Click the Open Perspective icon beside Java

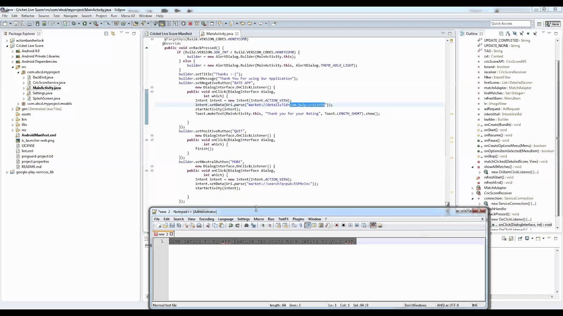(x=539, y=24)
